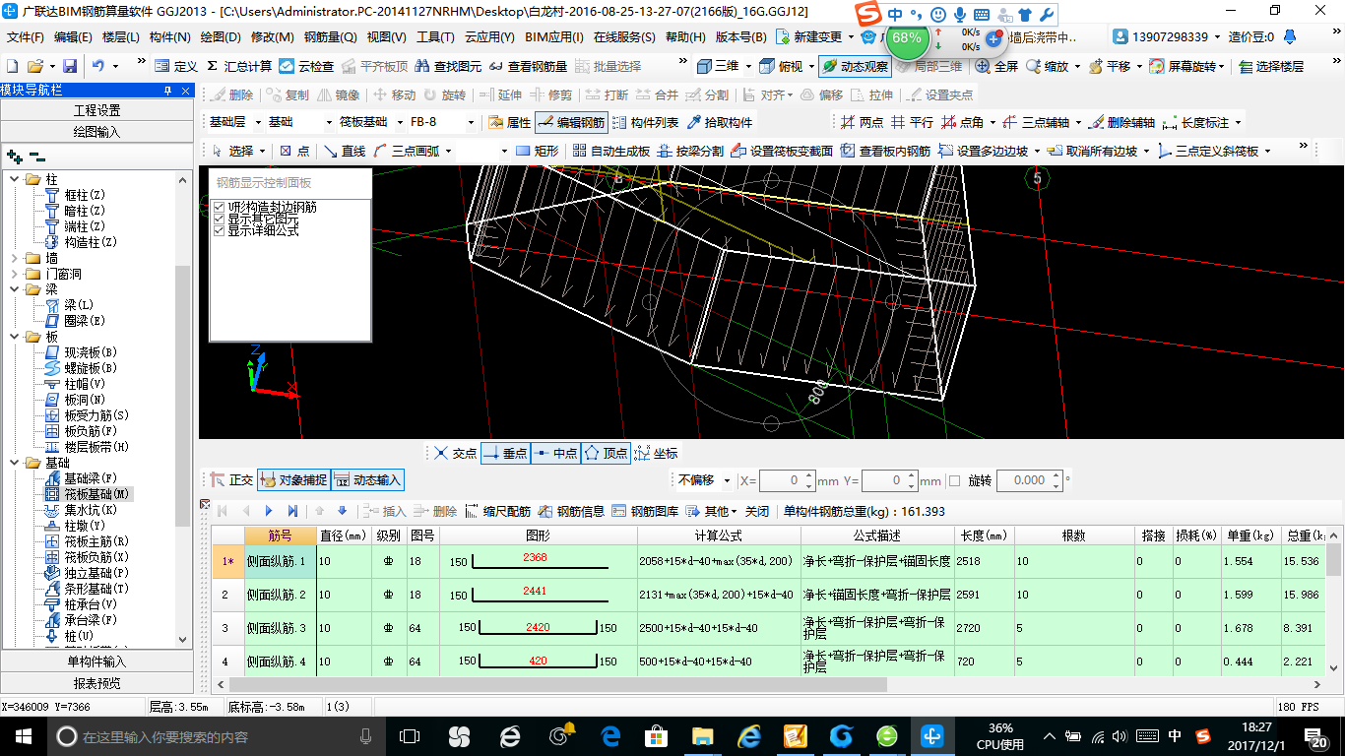Toggle 动态输入 dynamic input
Image resolution: width=1345 pixels, height=756 pixels.
point(367,480)
